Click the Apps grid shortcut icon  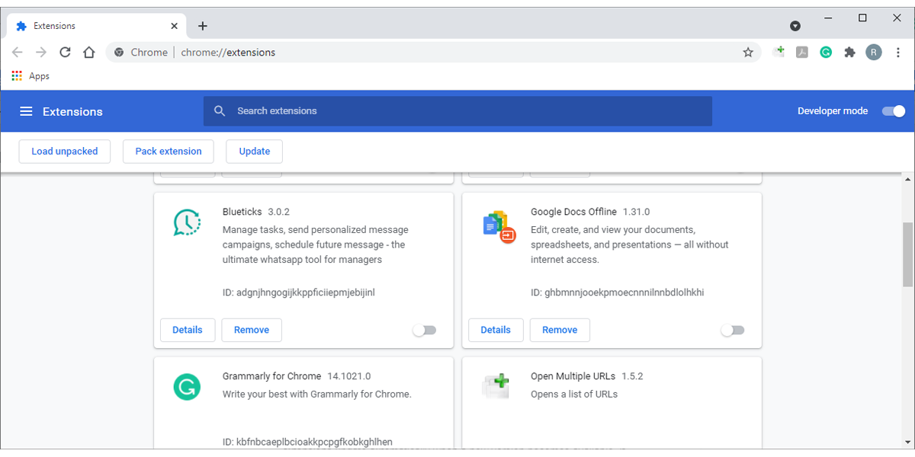point(18,76)
